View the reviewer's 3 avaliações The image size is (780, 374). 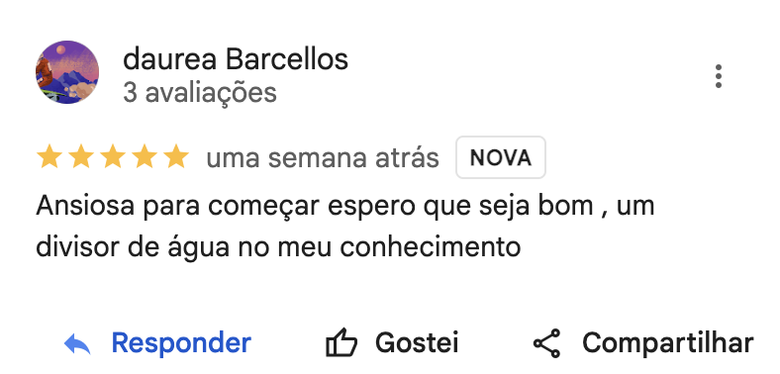click(200, 92)
